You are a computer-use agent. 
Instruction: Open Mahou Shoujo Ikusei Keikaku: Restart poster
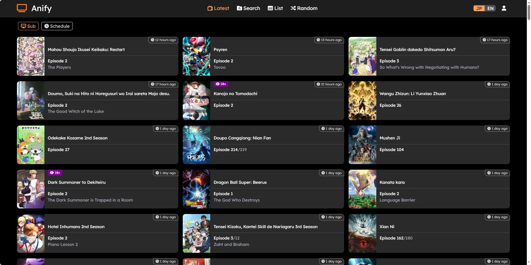[31, 56]
